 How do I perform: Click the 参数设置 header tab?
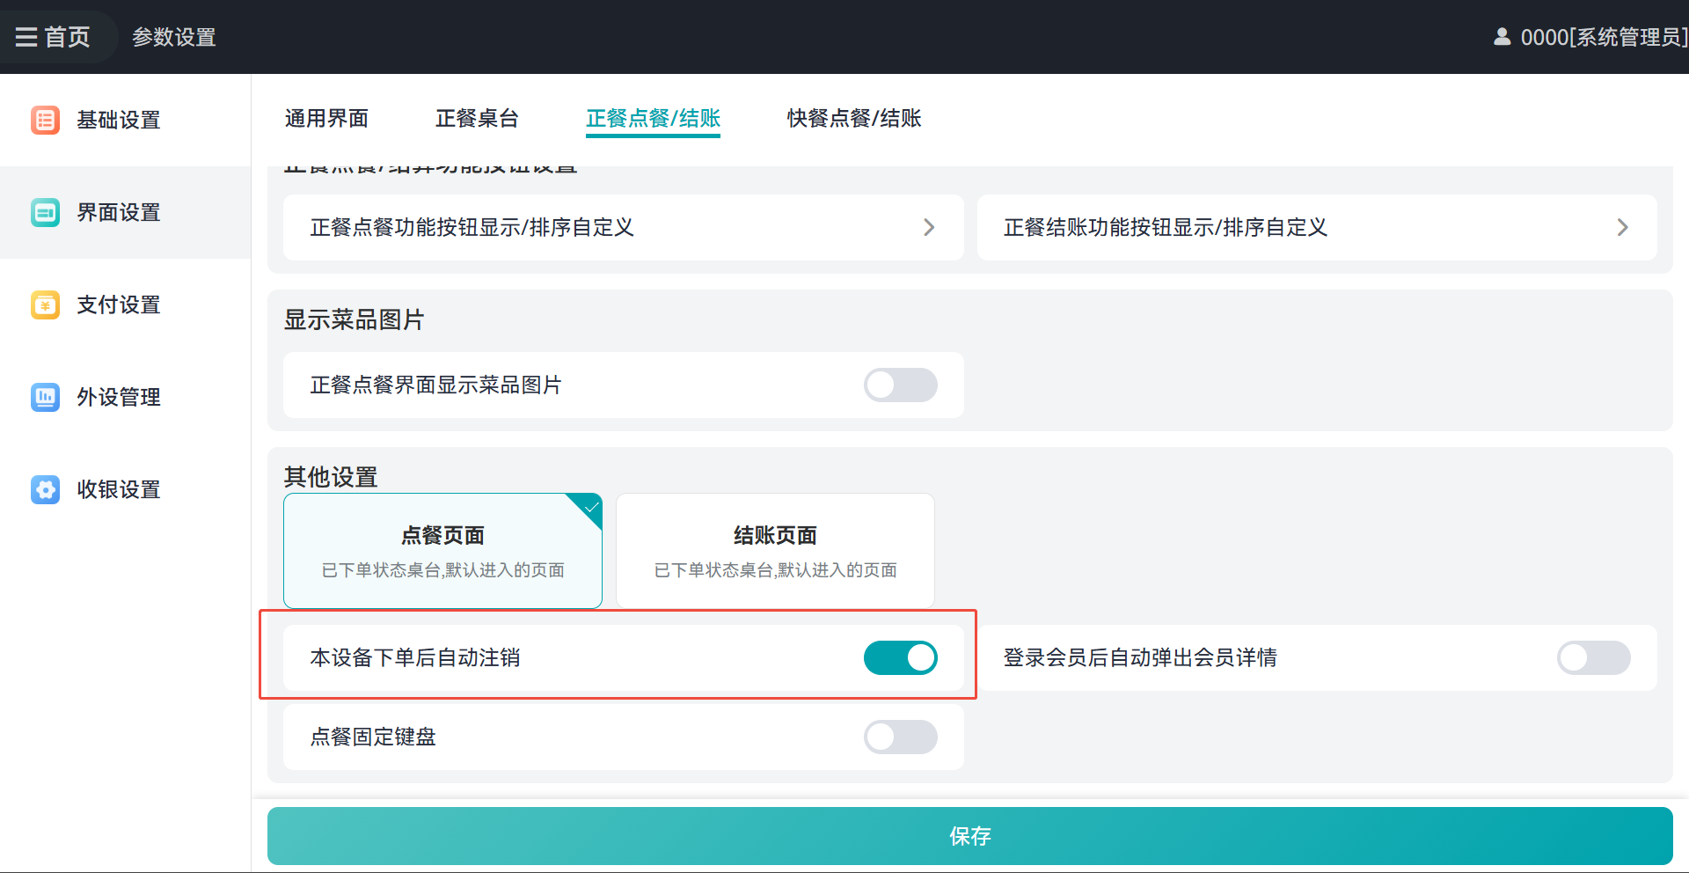click(174, 37)
